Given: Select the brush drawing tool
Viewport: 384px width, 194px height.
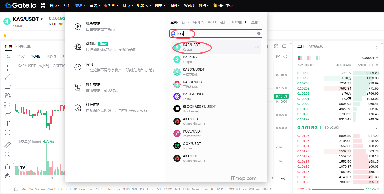Looking at the screenshot, I should (7, 114).
